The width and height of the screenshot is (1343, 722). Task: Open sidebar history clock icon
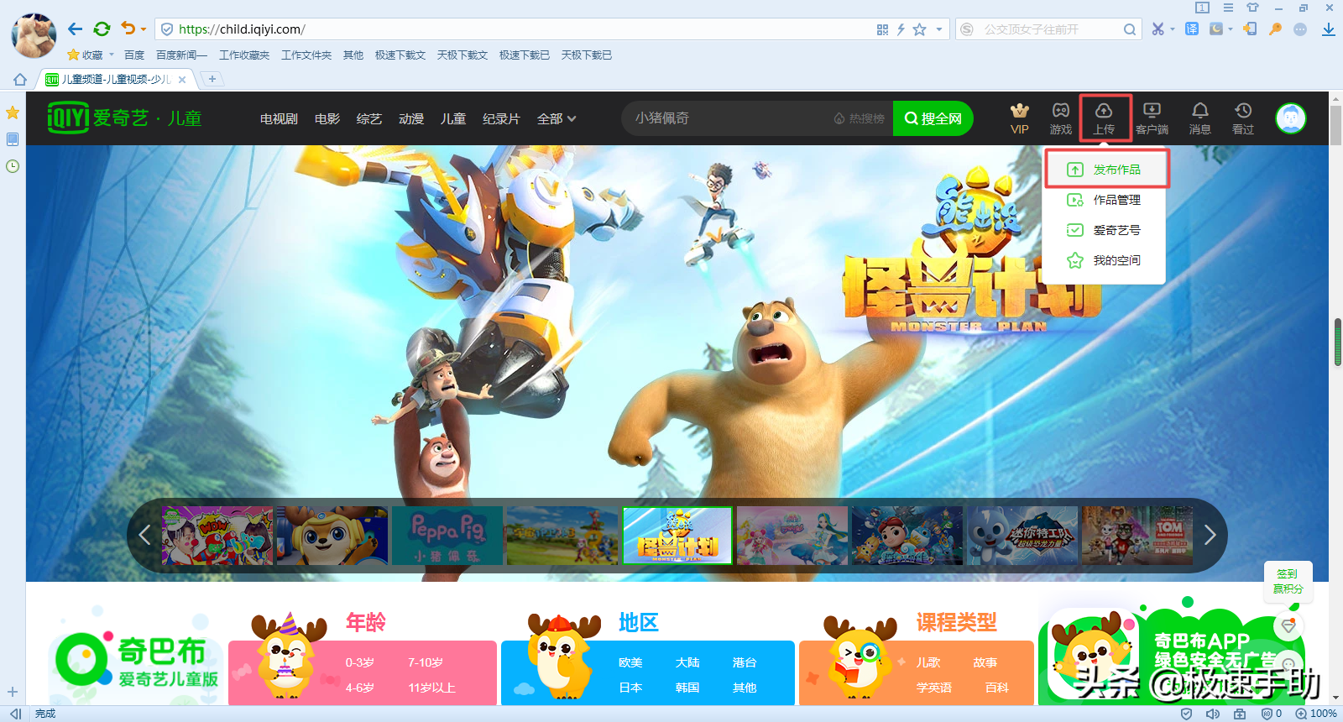pyautogui.click(x=13, y=166)
